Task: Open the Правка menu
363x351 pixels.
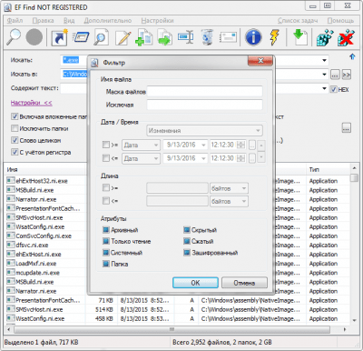Action: pos(43,21)
